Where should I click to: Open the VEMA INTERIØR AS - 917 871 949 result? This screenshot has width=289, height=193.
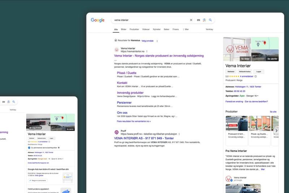point(144,138)
